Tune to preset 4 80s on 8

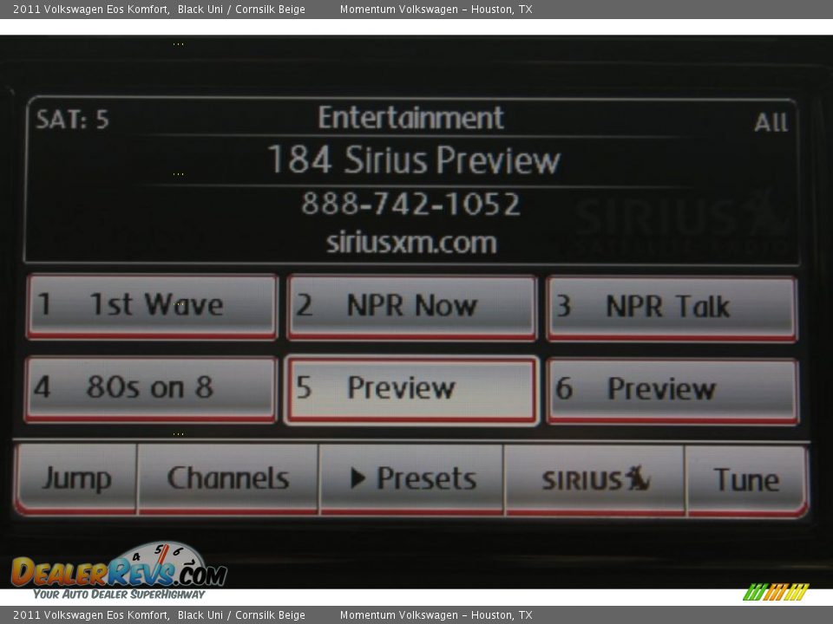pos(151,388)
